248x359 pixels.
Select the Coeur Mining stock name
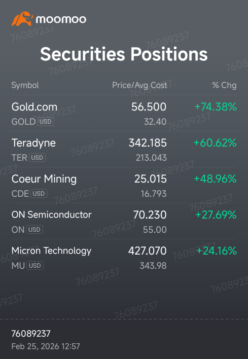click(44, 179)
